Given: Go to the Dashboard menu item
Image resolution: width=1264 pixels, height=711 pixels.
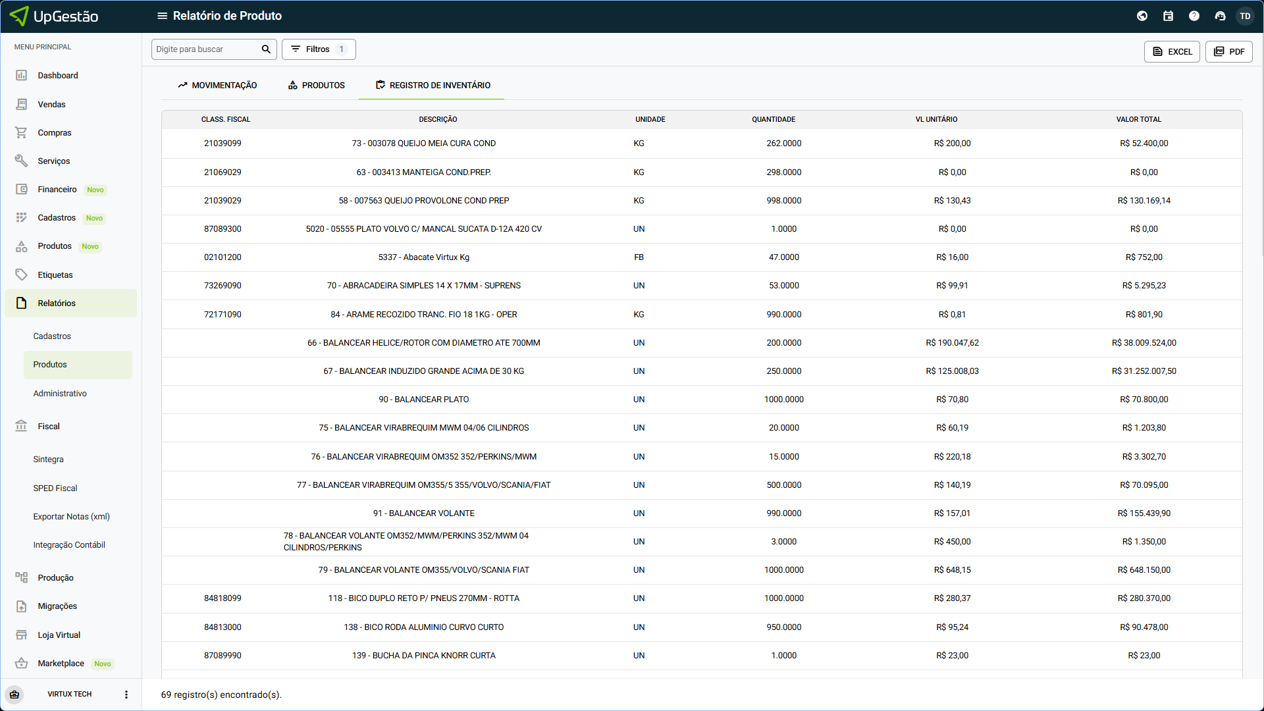Looking at the screenshot, I should click(x=58, y=76).
